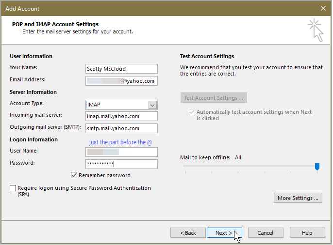
Task: Open More Settings dialog
Action: tap(298, 198)
